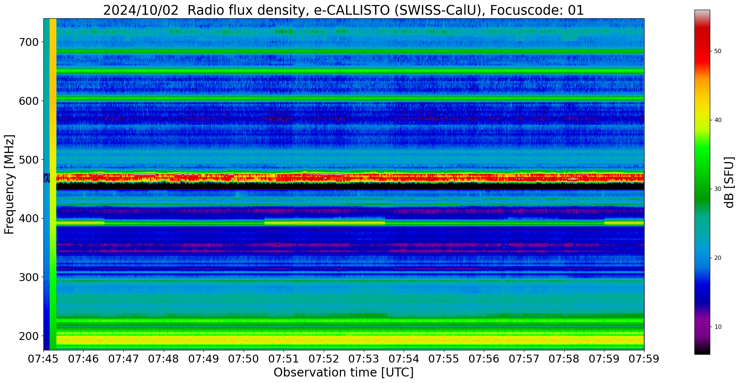
Task: Click the 07:50 time tick label
Action: click(x=244, y=359)
